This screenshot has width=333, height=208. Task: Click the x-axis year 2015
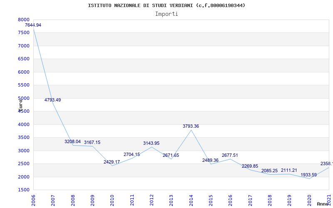click(211, 201)
